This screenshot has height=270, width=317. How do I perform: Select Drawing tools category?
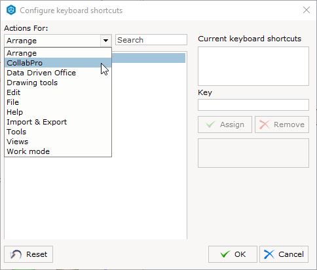click(x=58, y=83)
